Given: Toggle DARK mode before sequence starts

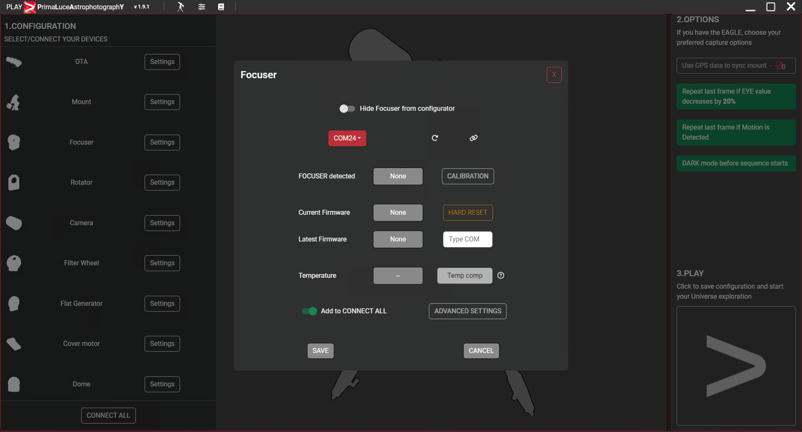Looking at the screenshot, I should click(736, 163).
